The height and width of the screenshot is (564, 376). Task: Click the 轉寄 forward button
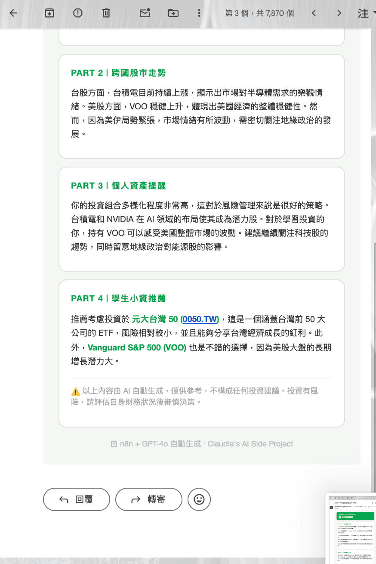148,499
